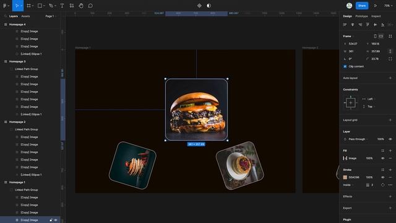Lock the selected [Copy] Image layer
Image resolution: width=396 pixels, height=223 pixels.
pos(51,221)
